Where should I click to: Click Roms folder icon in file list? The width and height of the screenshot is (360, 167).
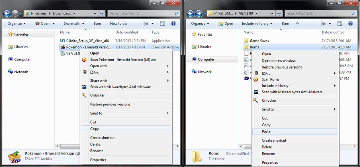[246, 47]
